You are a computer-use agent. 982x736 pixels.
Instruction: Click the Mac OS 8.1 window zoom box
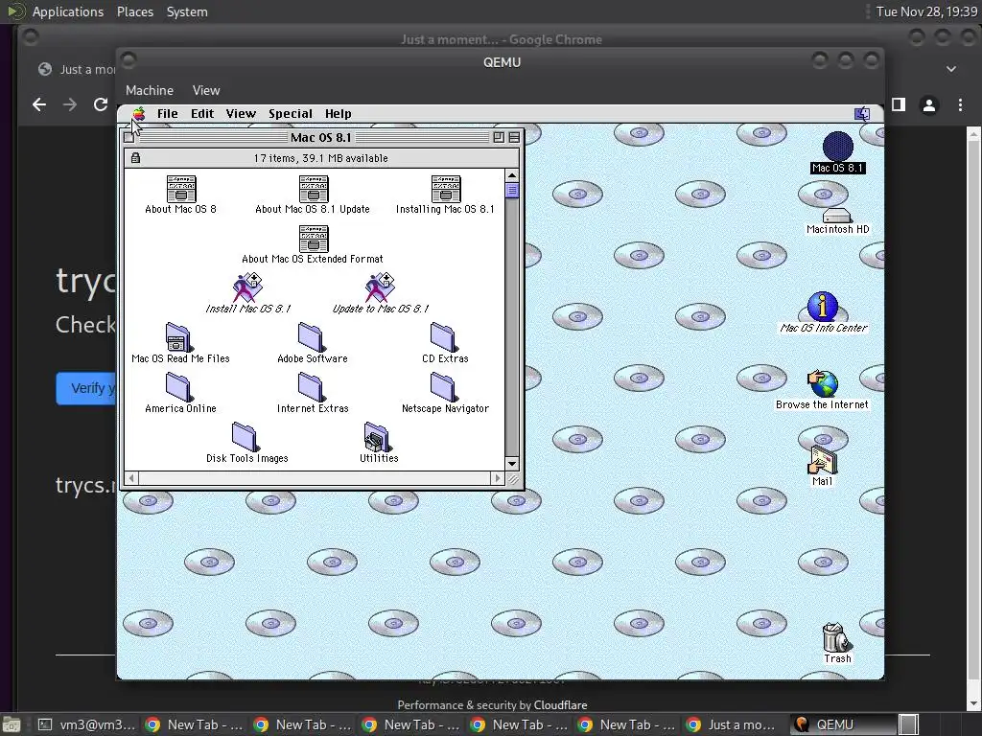499,138
